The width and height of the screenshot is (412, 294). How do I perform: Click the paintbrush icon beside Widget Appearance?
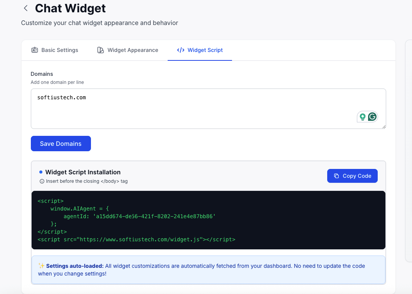coord(100,50)
